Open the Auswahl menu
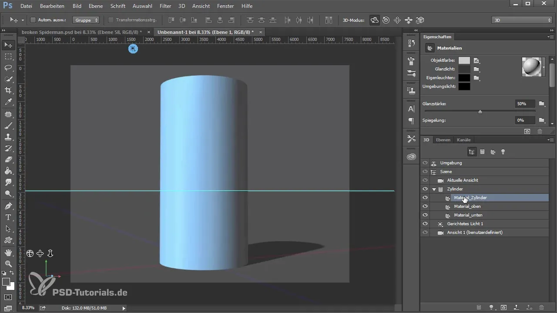 click(142, 6)
